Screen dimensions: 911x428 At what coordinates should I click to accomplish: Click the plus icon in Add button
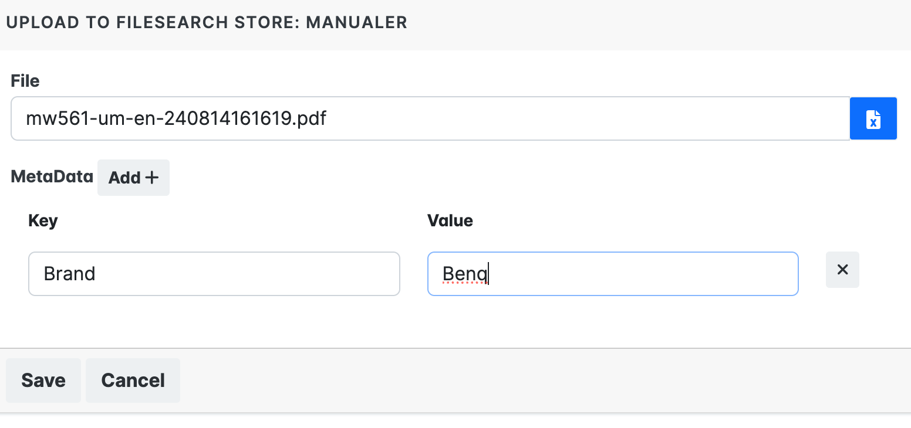(x=152, y=178)
